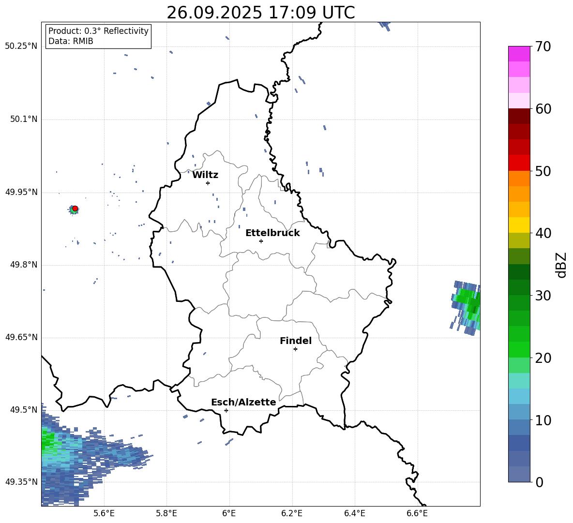Image resolution: width=573 pixels, height=523 pixels.
Task: Click the 50.1°N latitude label
Action: 24,120
